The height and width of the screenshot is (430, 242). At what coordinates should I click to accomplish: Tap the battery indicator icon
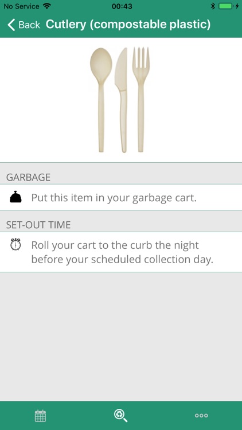point(226,6)
